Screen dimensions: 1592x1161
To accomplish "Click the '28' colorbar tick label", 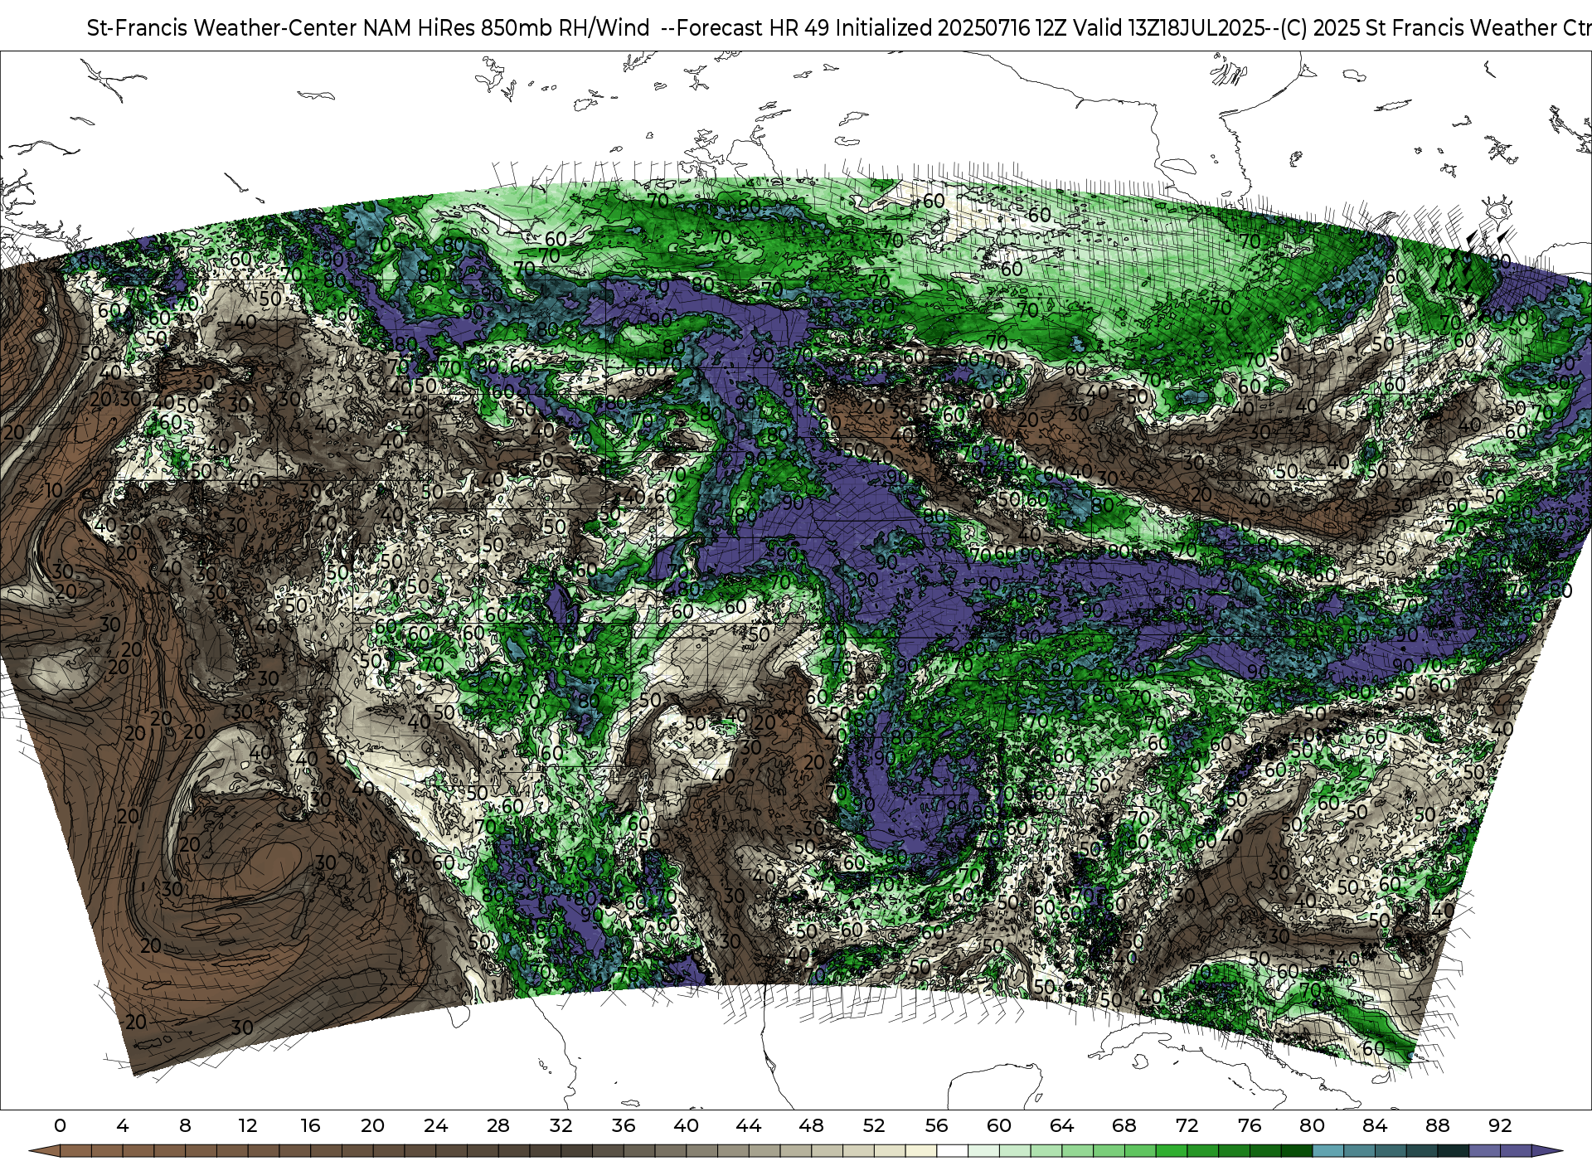I will point(498,1126).
